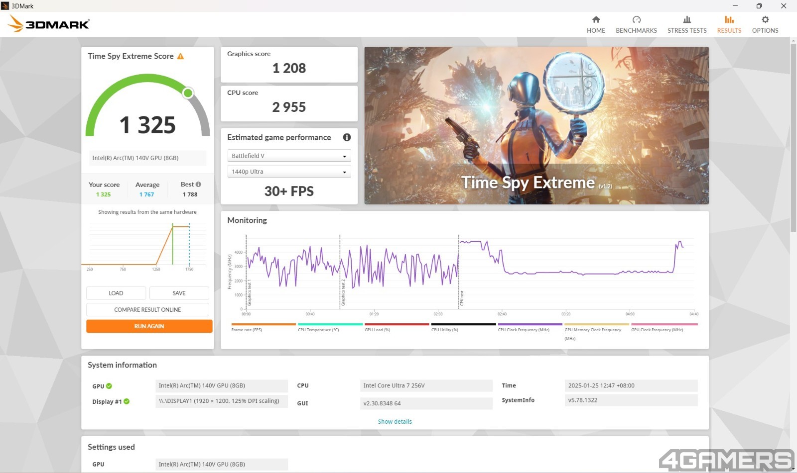Click the Time value 2025-01-25 12:47
Viewport: 797px width, 473px height.
coord(631,385)
